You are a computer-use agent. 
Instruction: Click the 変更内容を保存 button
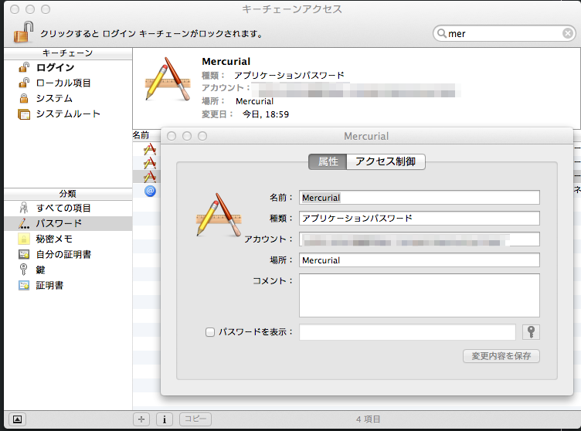(x=501, y=356)
